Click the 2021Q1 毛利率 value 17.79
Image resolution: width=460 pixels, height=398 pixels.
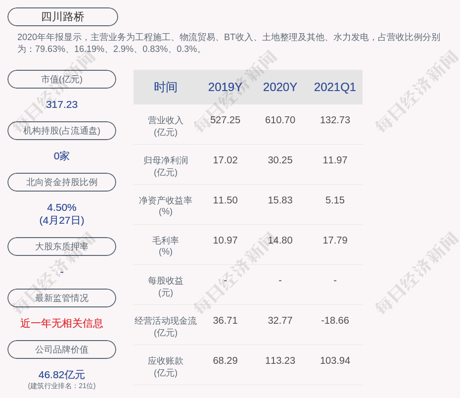point(335,240)
